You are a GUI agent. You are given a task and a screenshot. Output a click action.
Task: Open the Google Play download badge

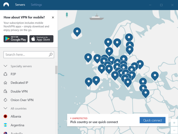tap(16, 39)
